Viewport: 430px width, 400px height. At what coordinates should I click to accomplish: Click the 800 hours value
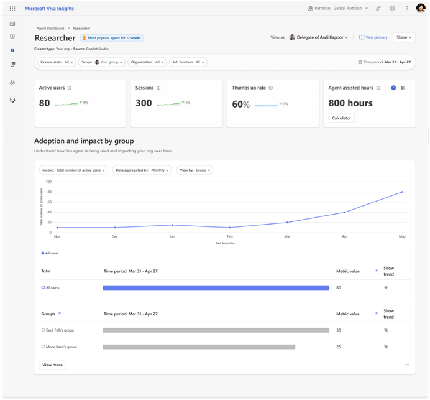pos(350,103)
